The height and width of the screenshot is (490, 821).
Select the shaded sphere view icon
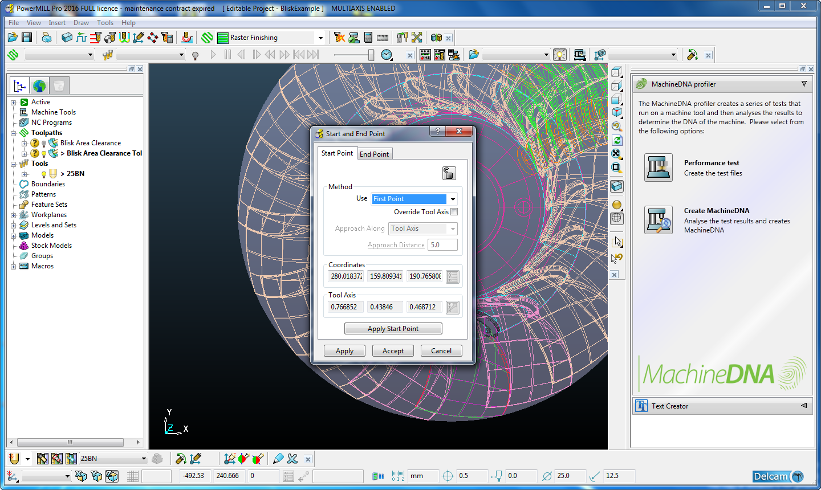[616, 205]
